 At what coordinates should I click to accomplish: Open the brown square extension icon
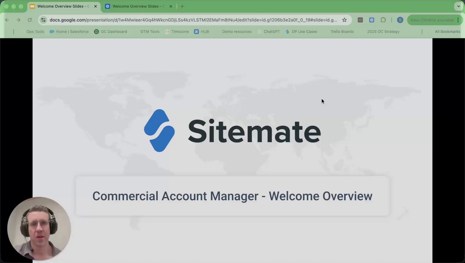(x=360, y=20)
